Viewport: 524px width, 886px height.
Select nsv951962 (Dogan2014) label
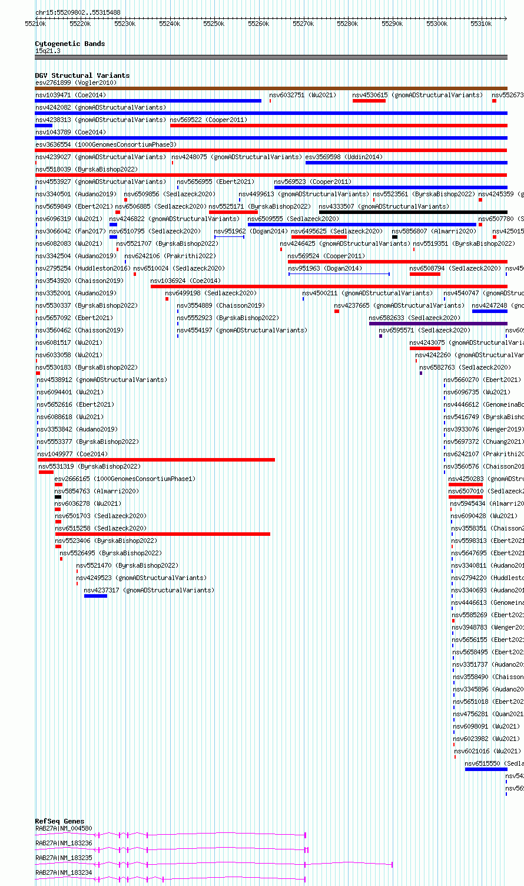[251, 231]
